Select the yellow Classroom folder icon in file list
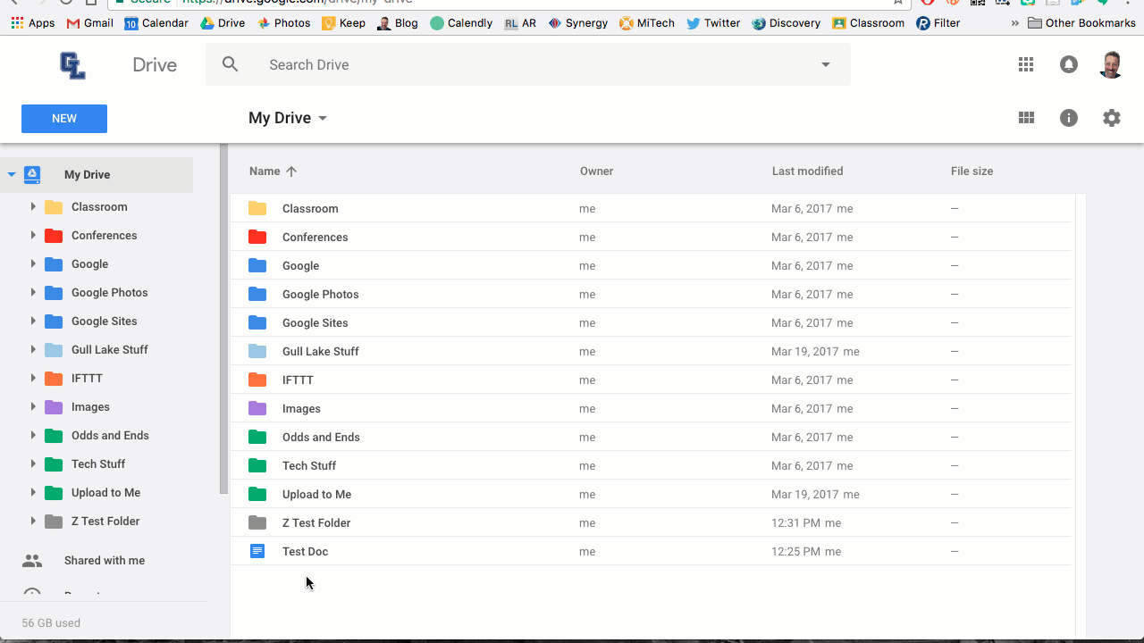Screen dimensions: 1144x643 (257, 208)
